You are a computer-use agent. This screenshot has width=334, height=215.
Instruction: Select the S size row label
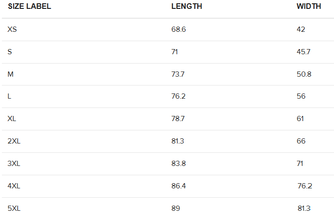click(x=10, y=52)
